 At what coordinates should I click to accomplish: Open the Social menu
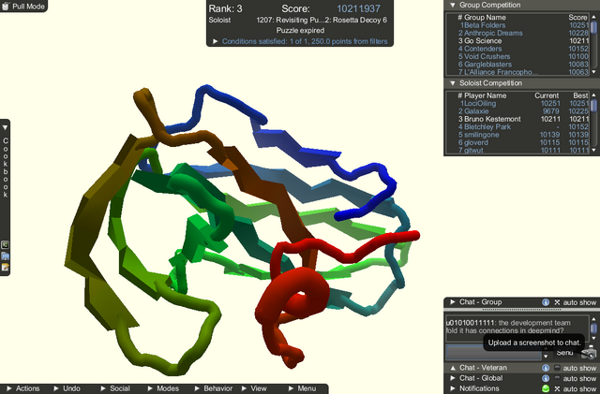[115, 388]
